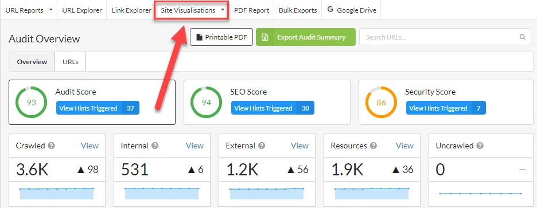Click the Audit Score 93 gauge
This screenshot has width=537, height=208.
(x=31, y=103)
